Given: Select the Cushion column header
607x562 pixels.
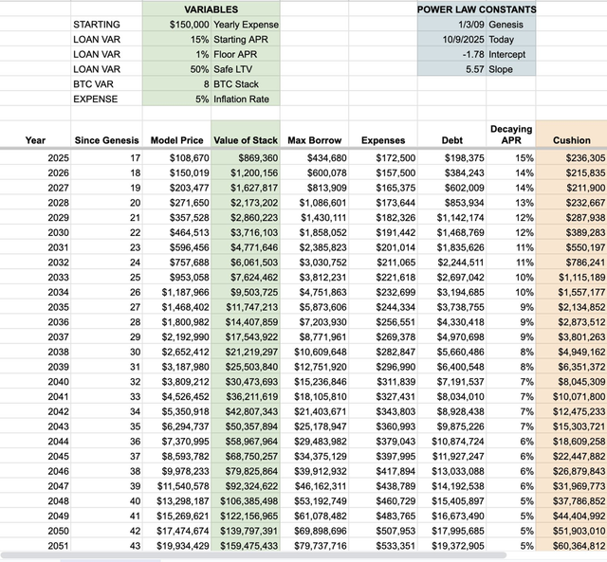Looking at the screenshot, I should click(x=571, y=140).
